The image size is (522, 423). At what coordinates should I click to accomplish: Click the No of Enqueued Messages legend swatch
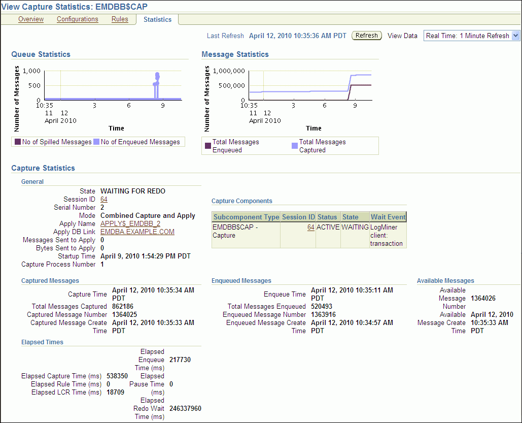pos(96,142)
